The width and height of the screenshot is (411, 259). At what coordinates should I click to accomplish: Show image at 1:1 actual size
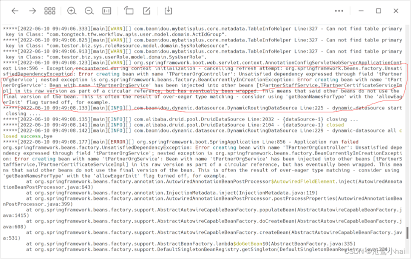coord(106,10)
